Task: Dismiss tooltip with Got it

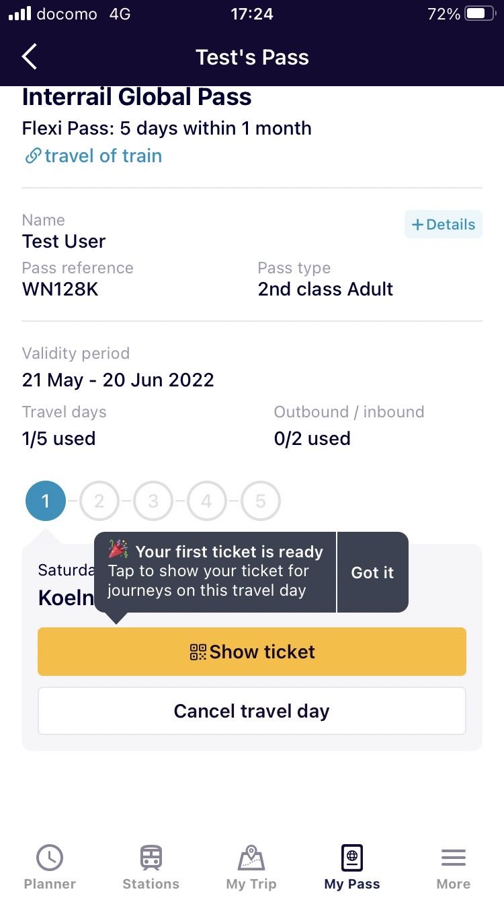Action: [x=372, y=572]
